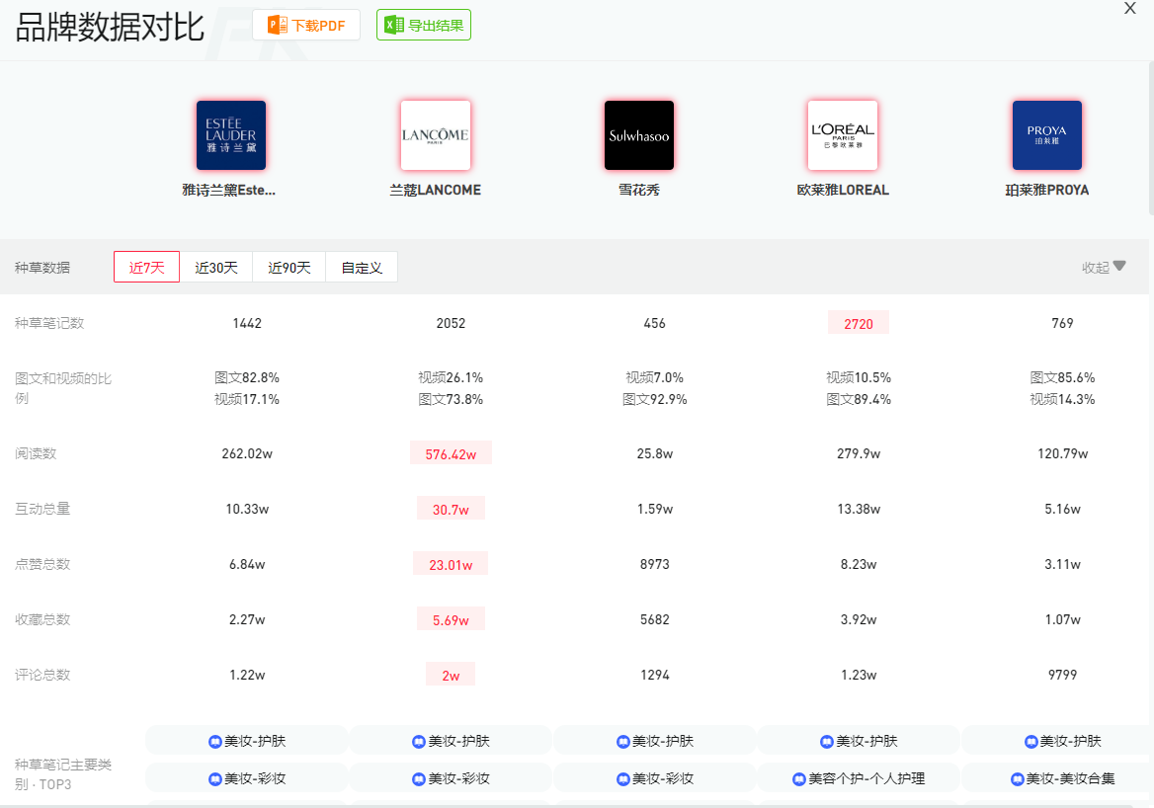The image size is (1154, 808).
Task: Click the 8973 likes cell
Action: pos(654,564)
